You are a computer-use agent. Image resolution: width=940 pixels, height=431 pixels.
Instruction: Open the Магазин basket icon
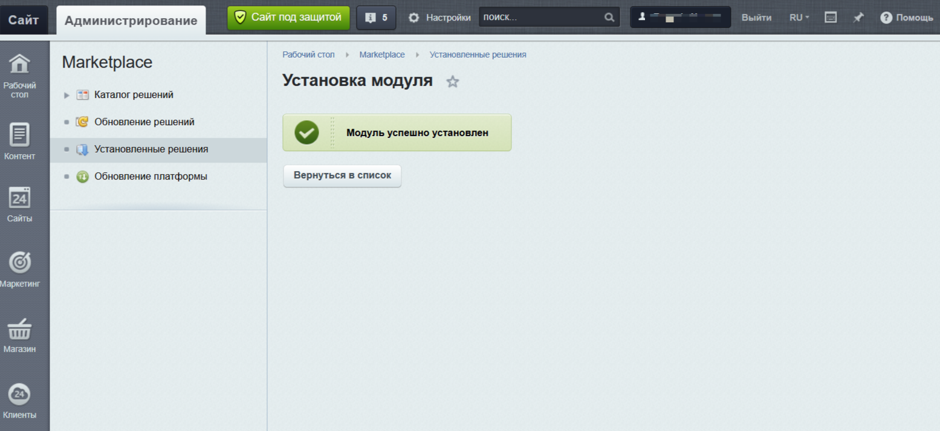click(x=19, y=329)
